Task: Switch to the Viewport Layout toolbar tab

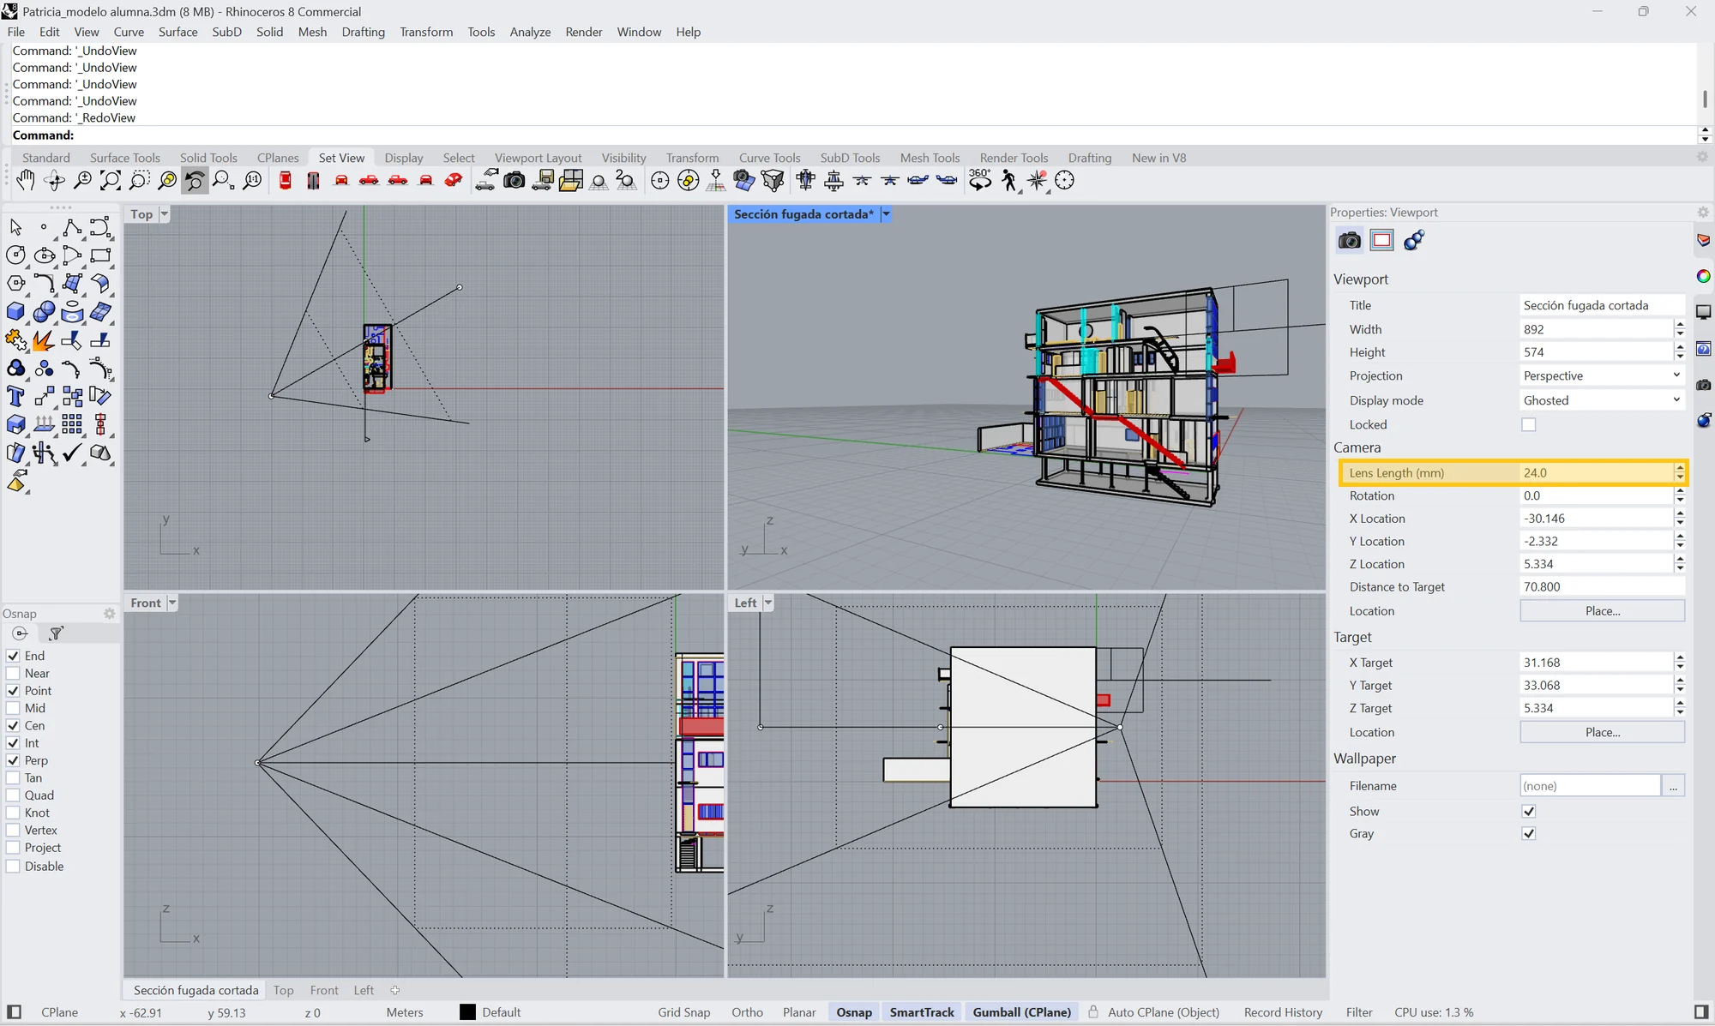Action: [538, 158]
